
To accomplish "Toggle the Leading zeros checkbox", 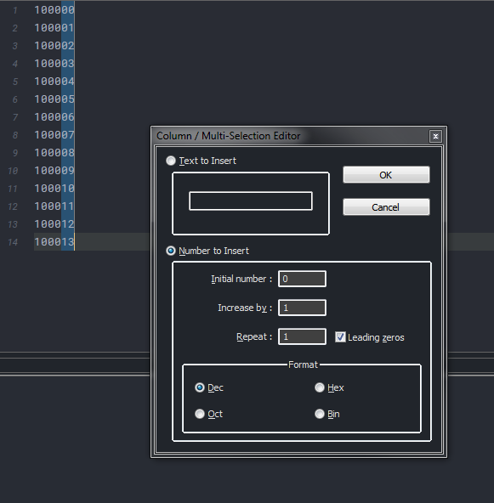I will point(340,337).
